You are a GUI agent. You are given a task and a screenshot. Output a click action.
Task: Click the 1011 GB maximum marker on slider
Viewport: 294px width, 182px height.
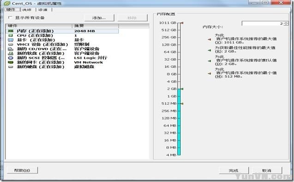182,23
